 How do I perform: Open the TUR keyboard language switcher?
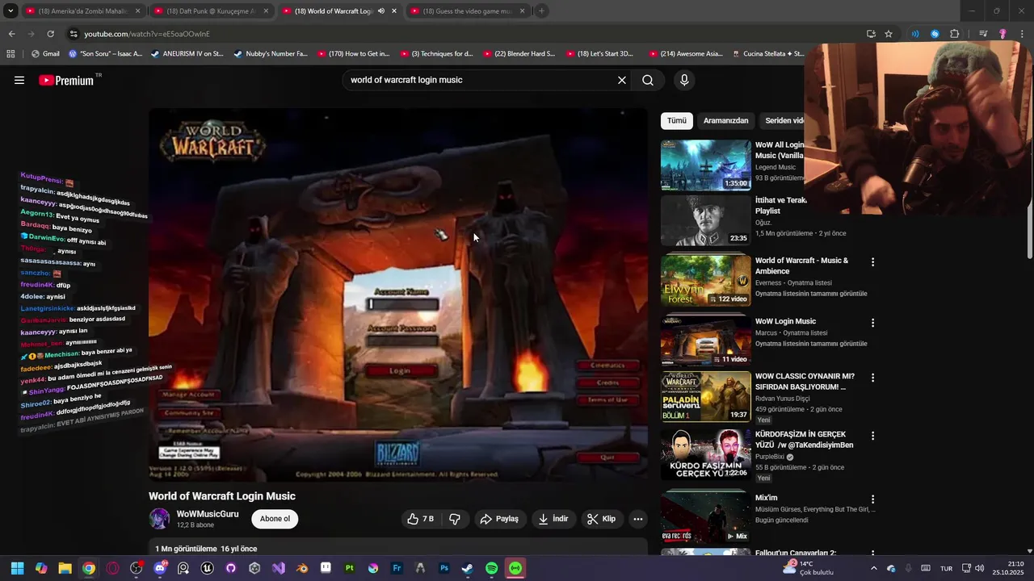tap(946, 568)
